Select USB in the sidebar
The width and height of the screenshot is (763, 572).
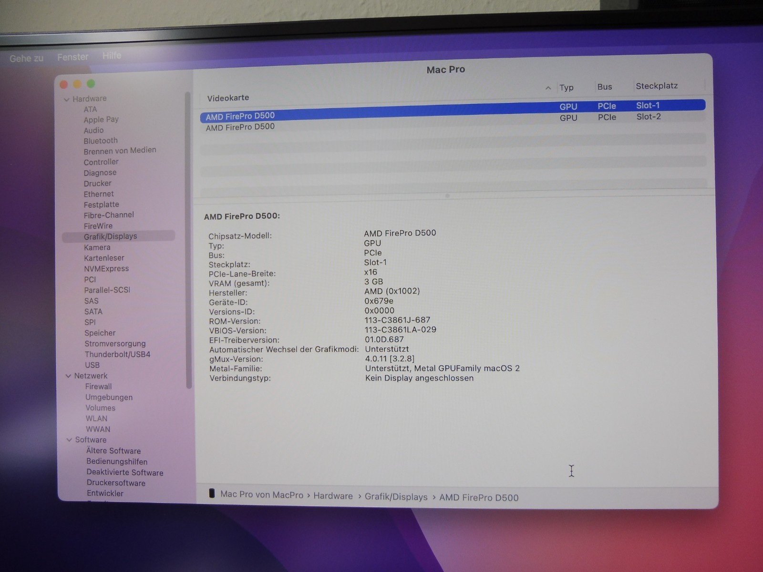93,365
